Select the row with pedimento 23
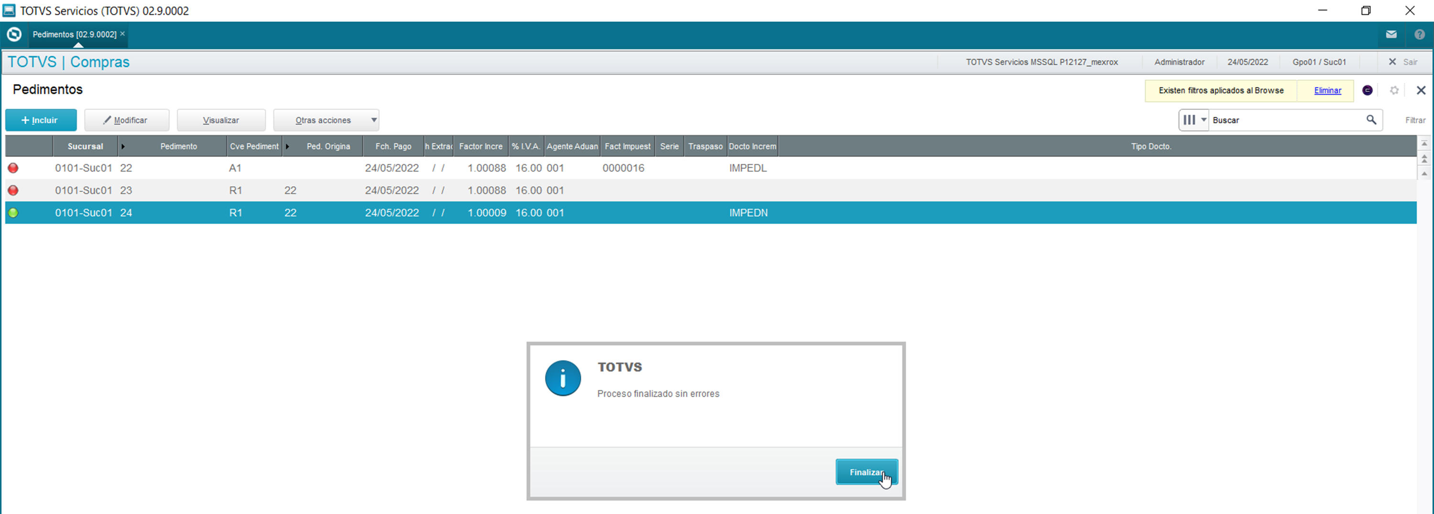This screenshot has height=514, width=1434. [x=711, y=190]
